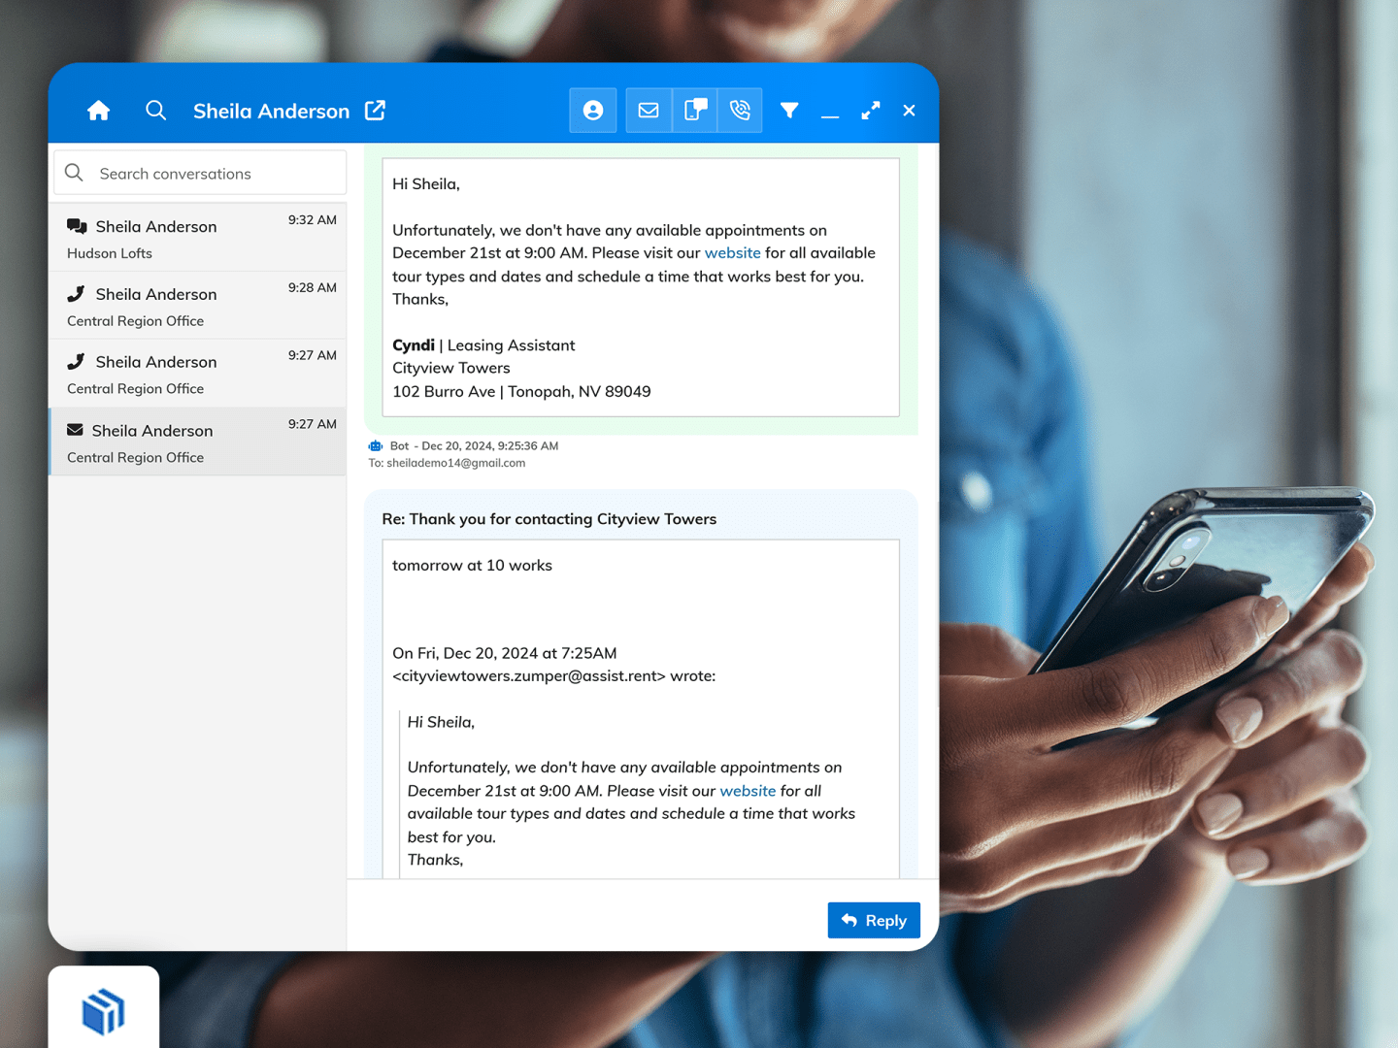
Task: Open the Zumper launcher icon at bottom left
Action: [104, 1011]
